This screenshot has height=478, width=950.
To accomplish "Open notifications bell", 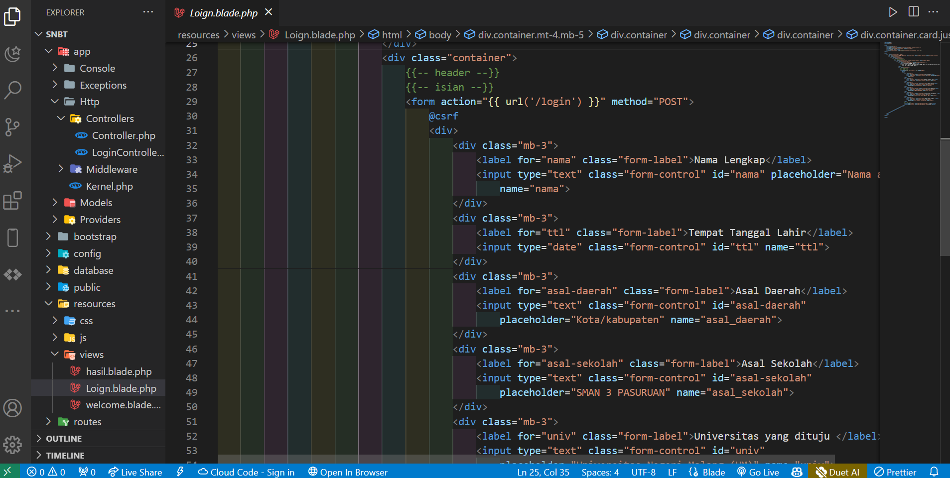I will pos(934,472).
